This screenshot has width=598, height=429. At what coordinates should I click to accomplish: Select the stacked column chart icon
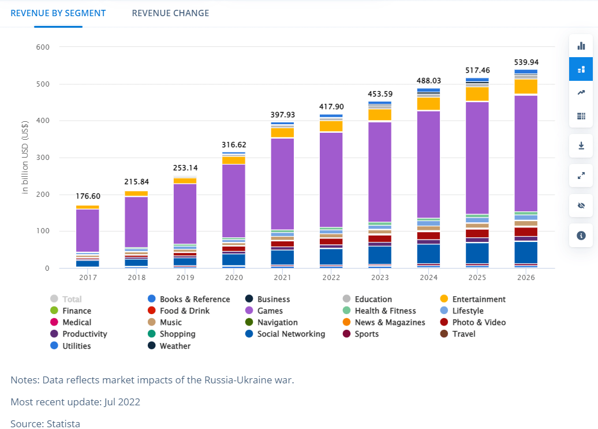coord(581,69)
